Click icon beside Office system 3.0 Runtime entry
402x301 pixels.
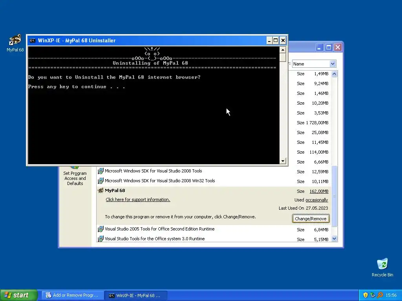coord(100,239)
